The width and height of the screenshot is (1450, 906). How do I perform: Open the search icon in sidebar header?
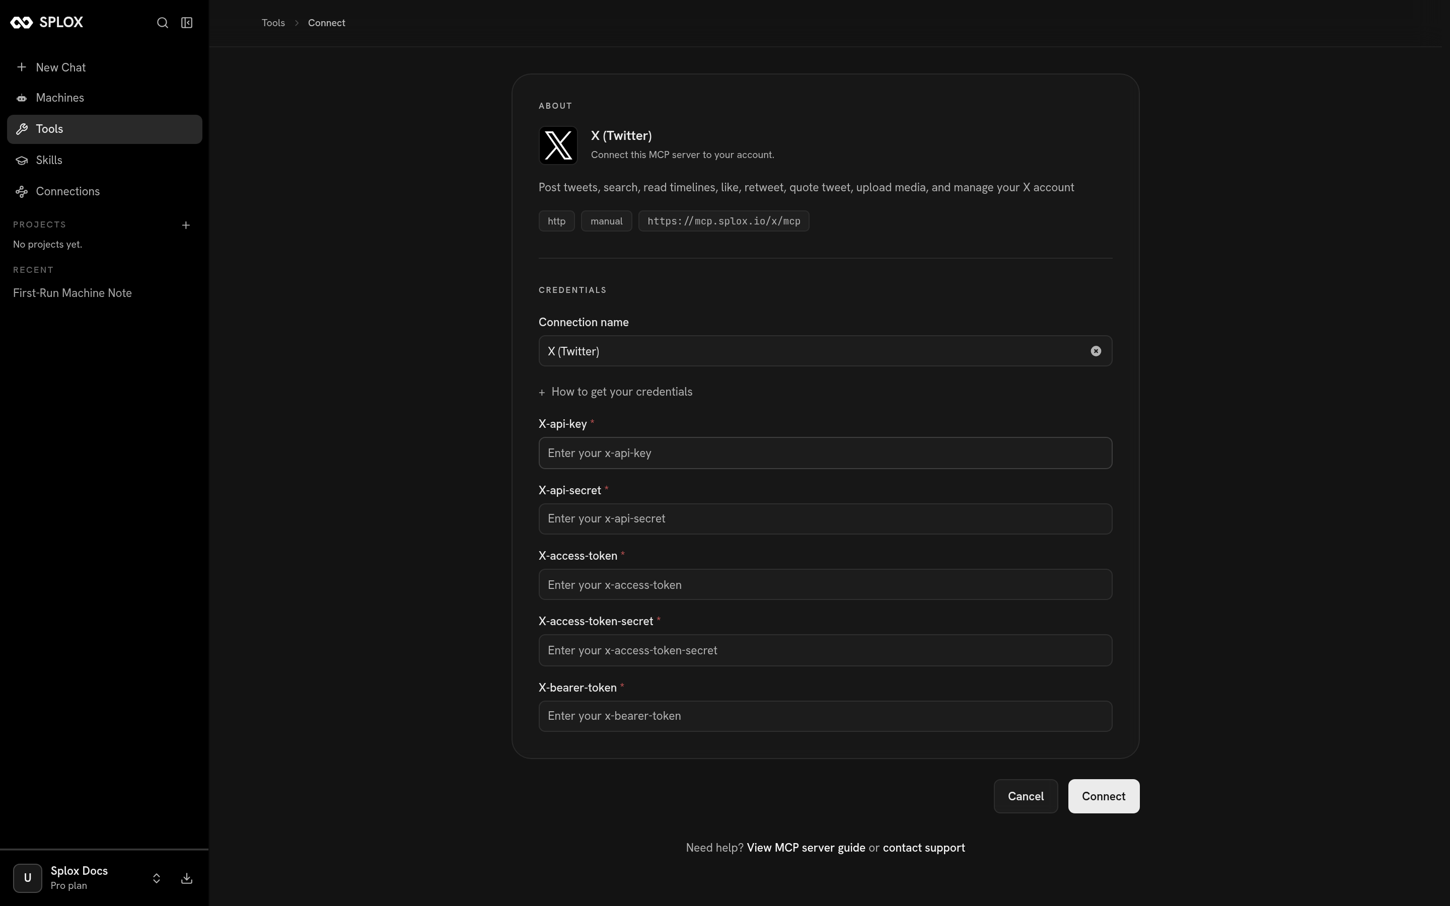(x=163, y=23)
